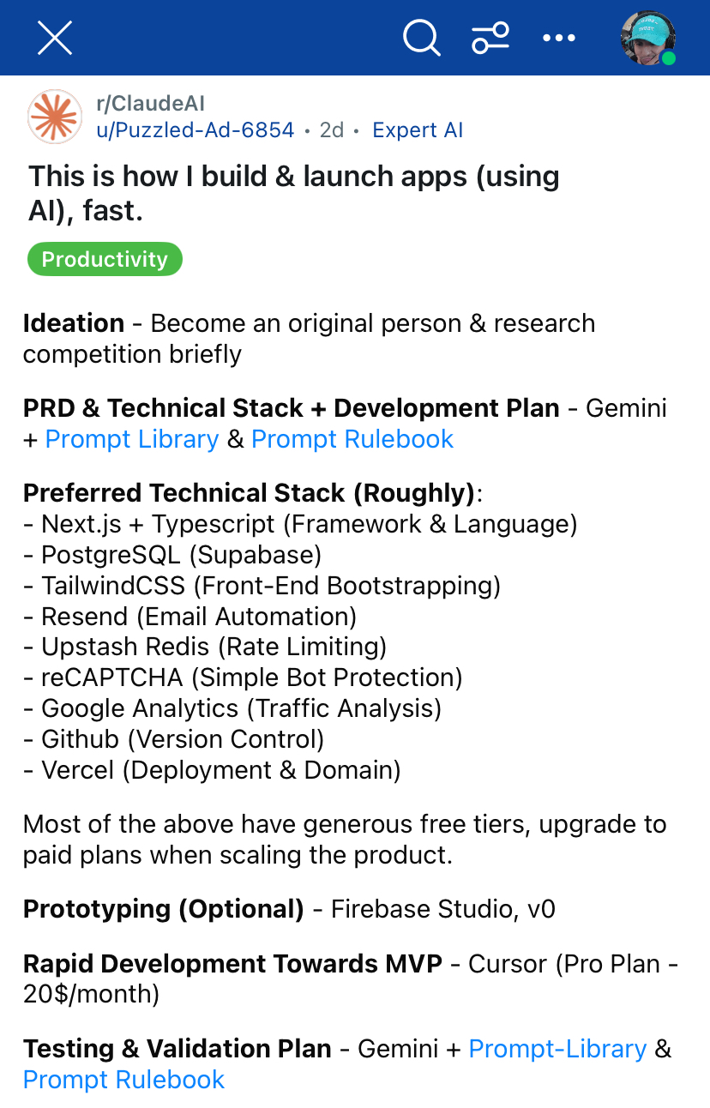Tap the post title about building apps
Viewport: 710px width, 1108px height.
[294, 193]
